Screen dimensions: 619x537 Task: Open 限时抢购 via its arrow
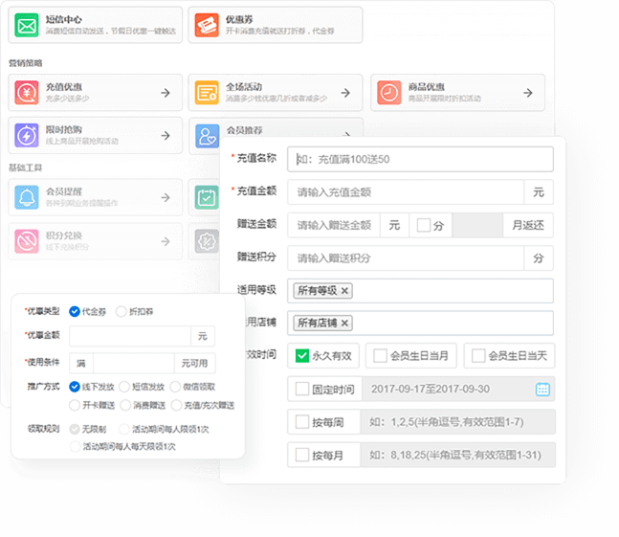(166, 135)
